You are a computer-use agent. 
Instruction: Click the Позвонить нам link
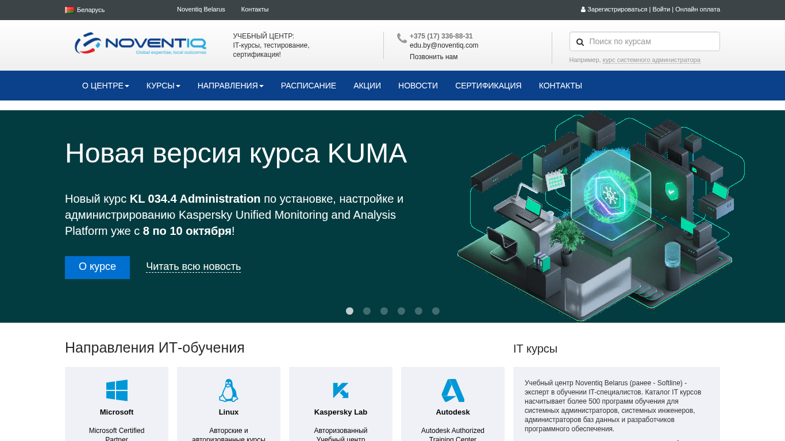434,57
